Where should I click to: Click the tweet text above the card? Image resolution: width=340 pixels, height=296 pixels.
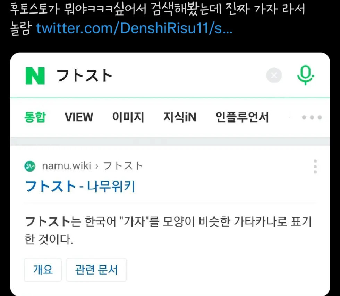pos(158,19)
